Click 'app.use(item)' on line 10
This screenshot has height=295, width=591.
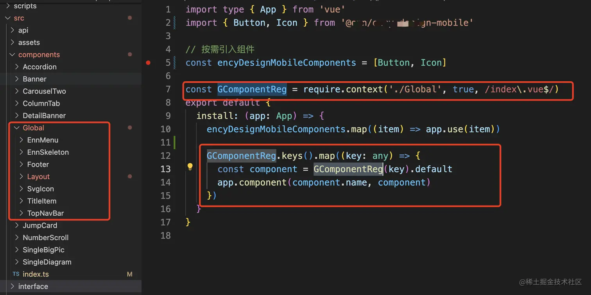pyautogui.click(x=460, y=129)
